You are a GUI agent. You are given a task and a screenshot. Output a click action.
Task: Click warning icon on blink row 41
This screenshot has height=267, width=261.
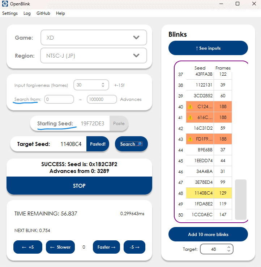tap(190, 117)
